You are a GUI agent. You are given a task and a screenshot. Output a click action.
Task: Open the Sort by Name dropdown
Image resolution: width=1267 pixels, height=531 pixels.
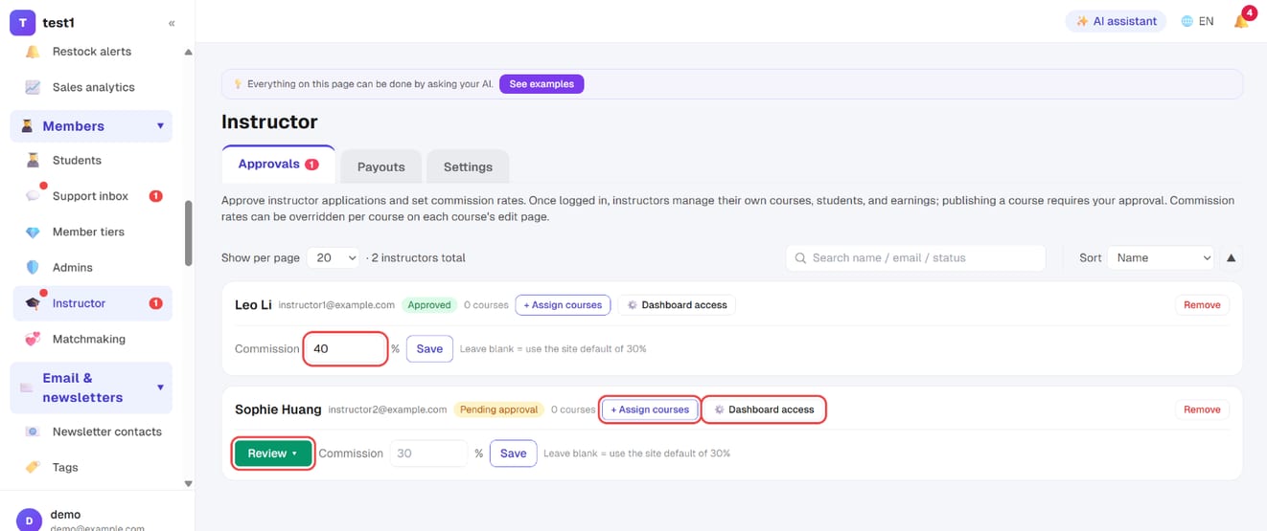(x=1160, y=257)
